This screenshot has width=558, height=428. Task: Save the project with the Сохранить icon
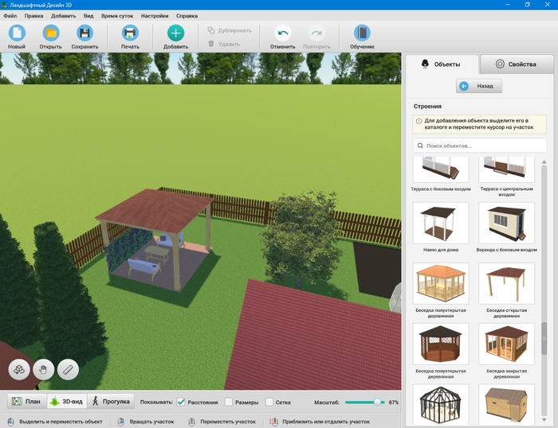(84, 33)
